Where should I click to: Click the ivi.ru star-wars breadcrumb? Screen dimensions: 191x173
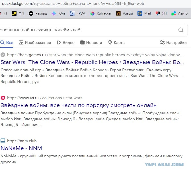[x=74, y=98]
